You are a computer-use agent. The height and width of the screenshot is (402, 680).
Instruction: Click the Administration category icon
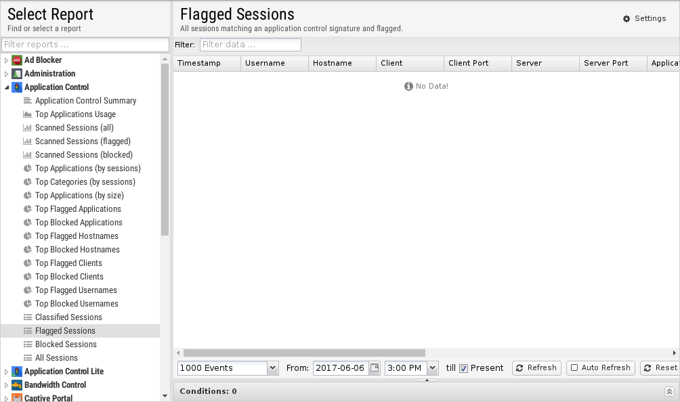17,74
